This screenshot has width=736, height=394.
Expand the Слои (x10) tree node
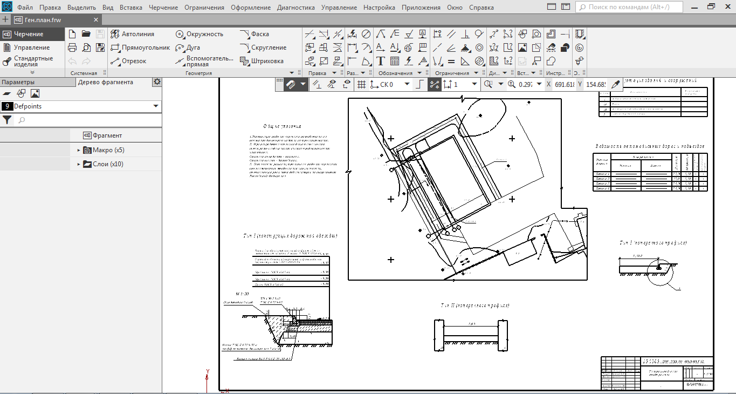click(79, 164)
